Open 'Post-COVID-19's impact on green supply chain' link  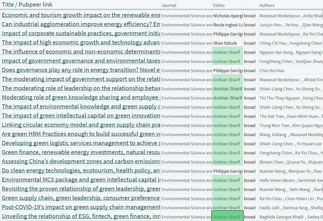[81, 207]
